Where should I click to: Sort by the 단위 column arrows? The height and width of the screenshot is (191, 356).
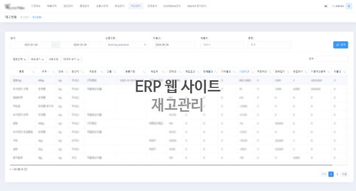[67, 72]
